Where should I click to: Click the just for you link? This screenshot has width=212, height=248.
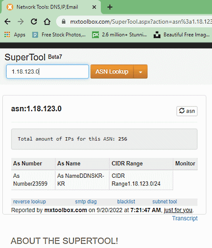click(178, 210)
